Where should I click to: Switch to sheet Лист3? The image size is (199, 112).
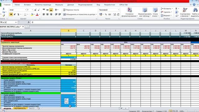[32, 108]
